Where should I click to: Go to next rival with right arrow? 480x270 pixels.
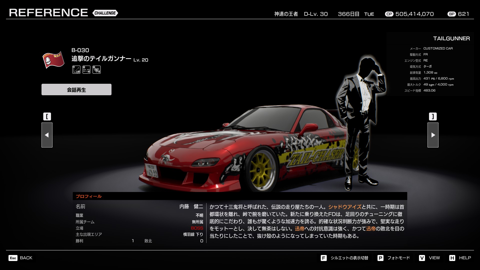tap(433, 135)
